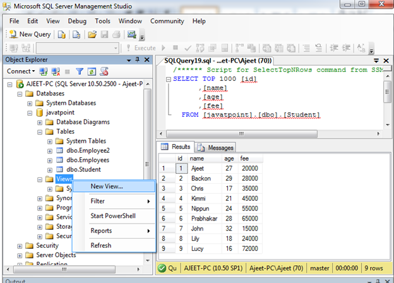The width and height of the screenshot is (394, 283).
Task: Select row header number 3
Action: point(167,188)
